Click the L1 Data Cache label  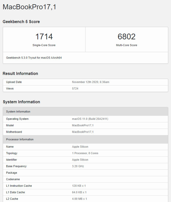tap(15, 192)
